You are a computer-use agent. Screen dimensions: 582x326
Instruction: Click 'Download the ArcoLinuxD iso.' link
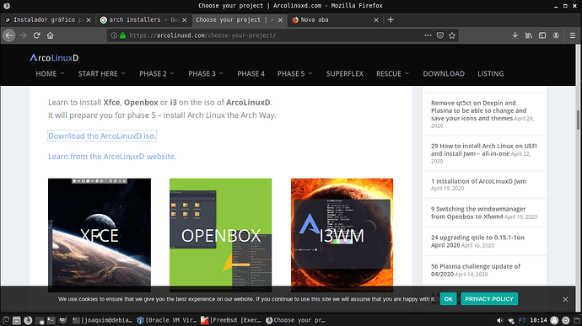click(x=102, y=136)
